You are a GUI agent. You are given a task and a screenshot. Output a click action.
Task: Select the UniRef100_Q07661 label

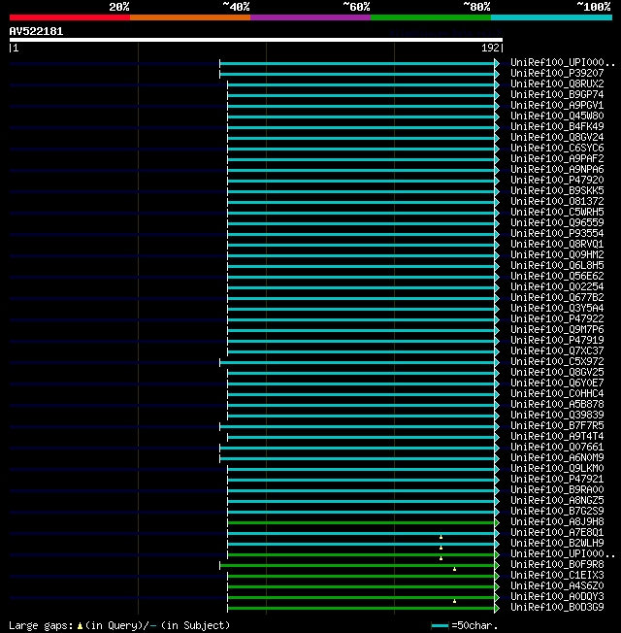point(557,448)
